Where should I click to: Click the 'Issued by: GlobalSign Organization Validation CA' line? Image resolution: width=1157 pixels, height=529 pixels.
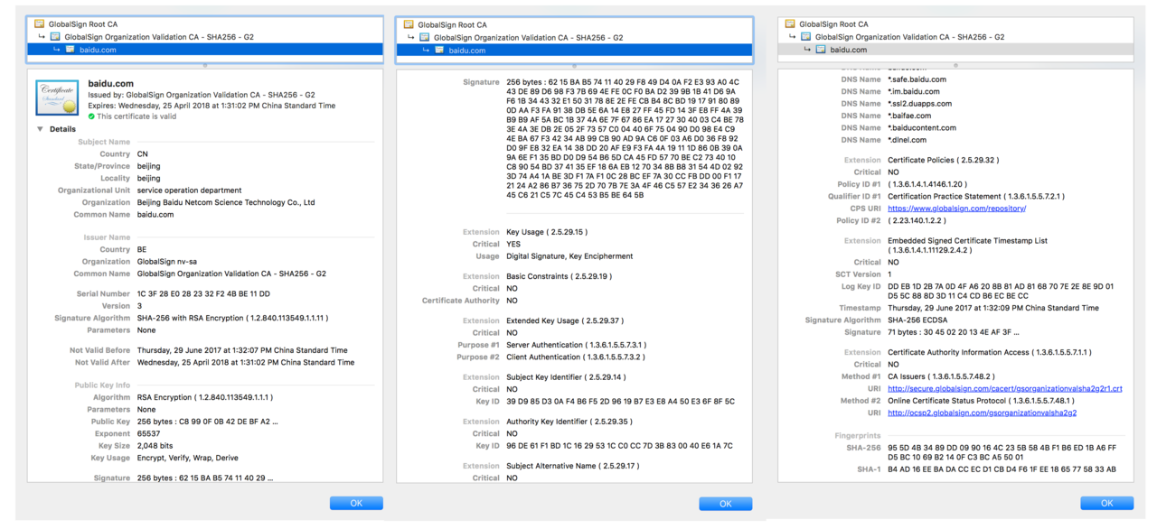point(202,95)
